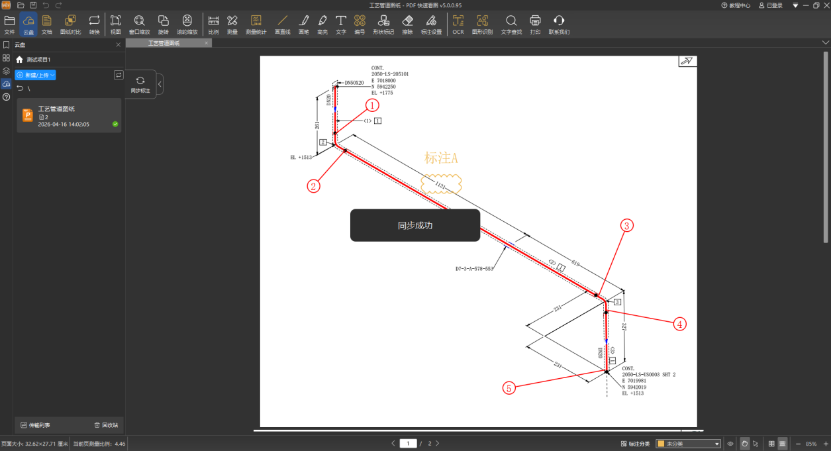Click the 同步标注 sync annotations icon
This screenshot has width=831, height=451.
click(140, 84)
